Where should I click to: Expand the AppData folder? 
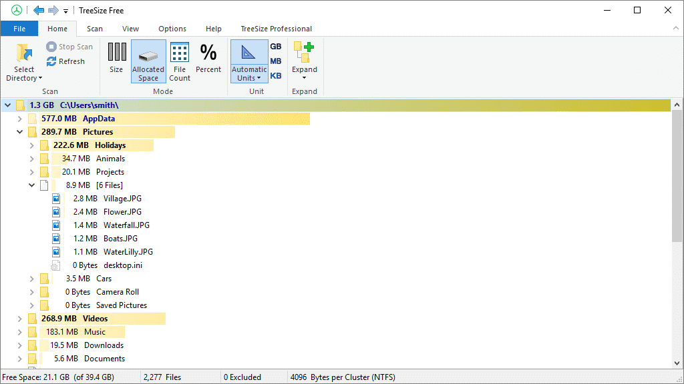tap(19, 119)
